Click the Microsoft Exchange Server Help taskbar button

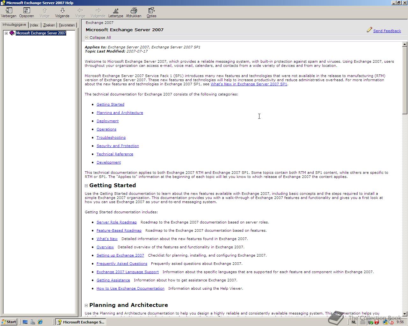(80, 322)
